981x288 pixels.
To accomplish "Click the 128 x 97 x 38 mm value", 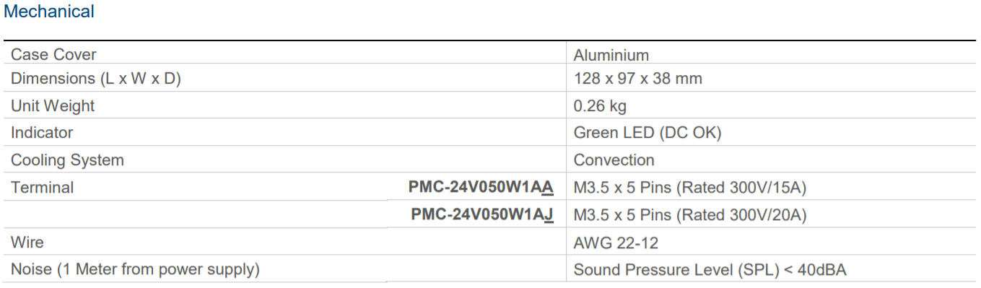I will (637, 79).
